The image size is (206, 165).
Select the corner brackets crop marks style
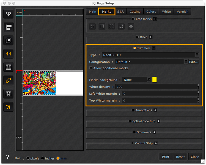pos(112,26)
